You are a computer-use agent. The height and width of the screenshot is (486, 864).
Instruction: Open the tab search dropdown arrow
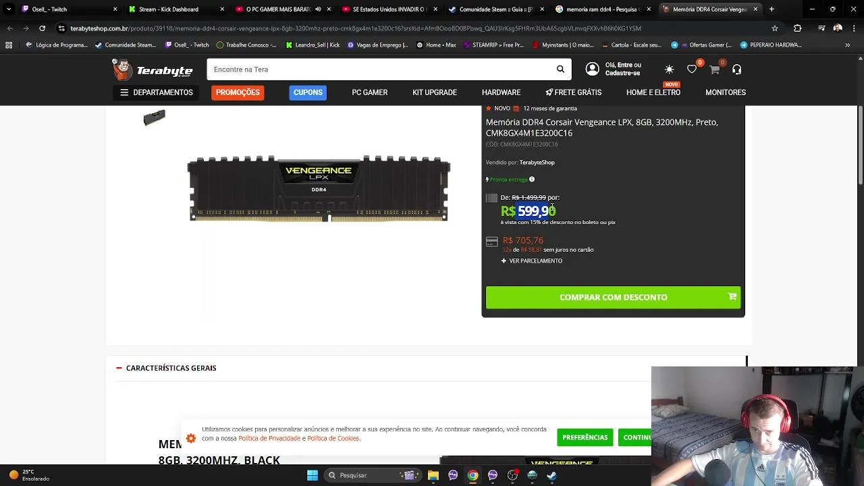coord(9,9)
